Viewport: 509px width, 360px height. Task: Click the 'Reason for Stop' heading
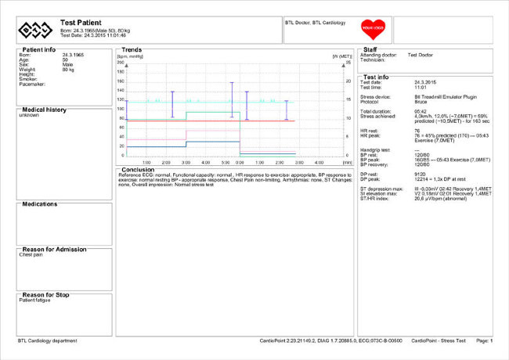pos(45,295)
